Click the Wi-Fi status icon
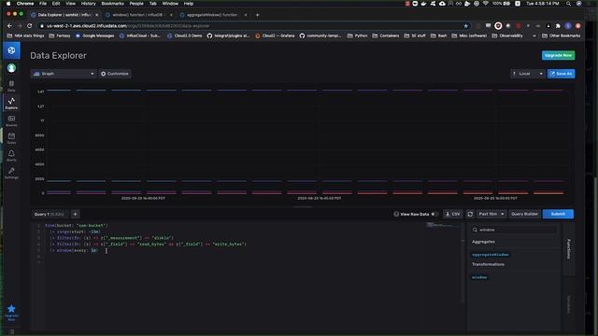Viewport: 598px width, 336px height. coord(486,4)
